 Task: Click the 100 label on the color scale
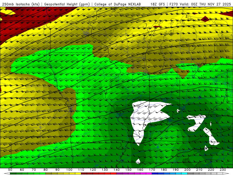69,170
